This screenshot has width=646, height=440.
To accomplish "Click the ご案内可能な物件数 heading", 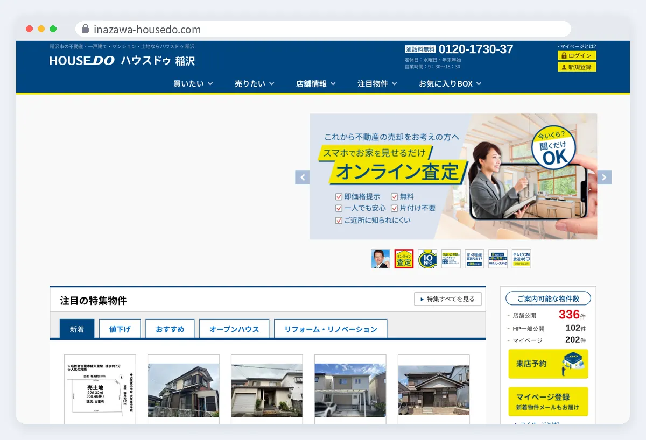I will point(549,299).
